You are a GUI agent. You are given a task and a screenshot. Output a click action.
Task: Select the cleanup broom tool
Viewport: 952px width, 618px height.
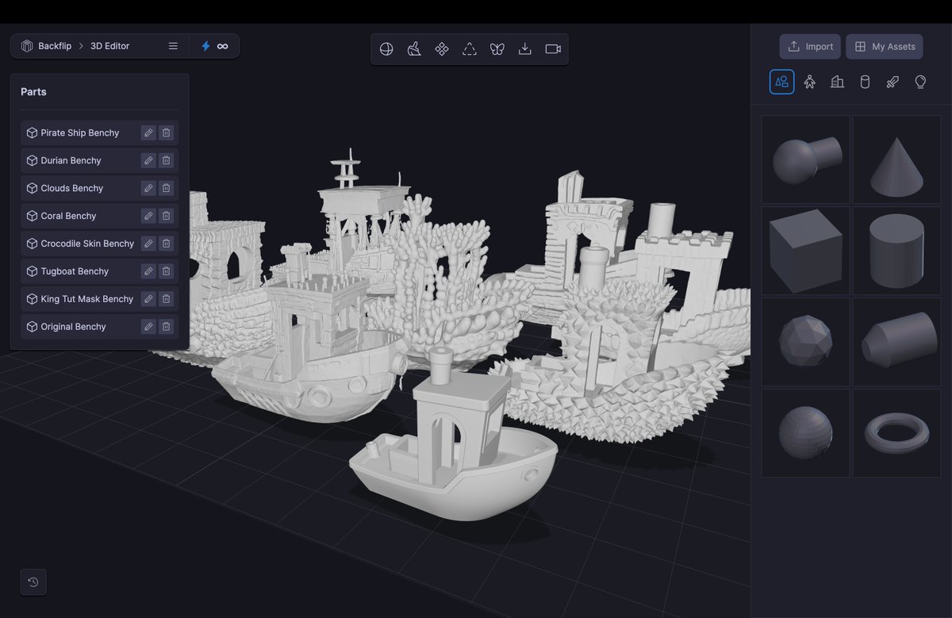coord(414,49)
